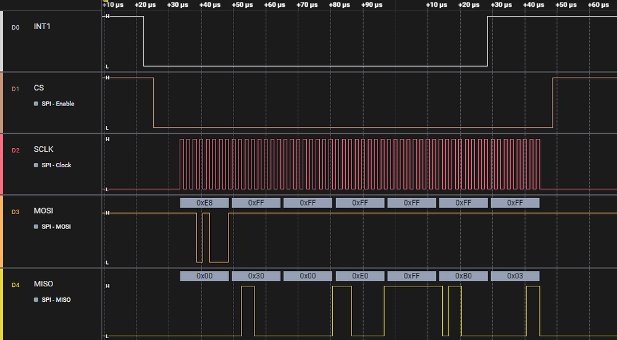Select the MISO 0xFF decoded byte
Image resolution: width=617 pixels, height=340 pixels.
411,276
